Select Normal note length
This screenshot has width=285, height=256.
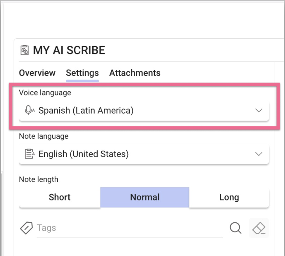(x=145, y=197)
